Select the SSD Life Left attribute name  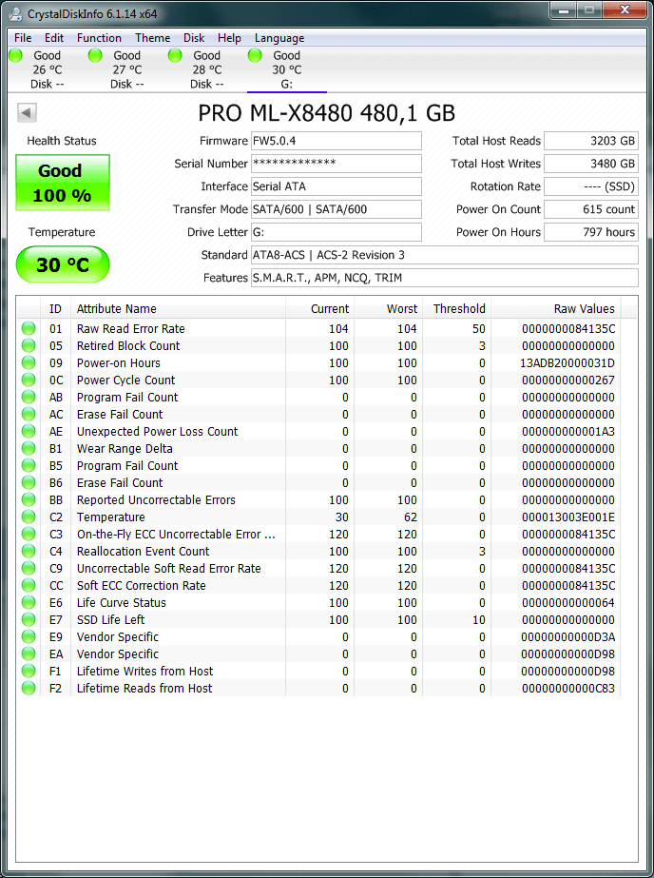pyautogui.click(x=110, y=620)
